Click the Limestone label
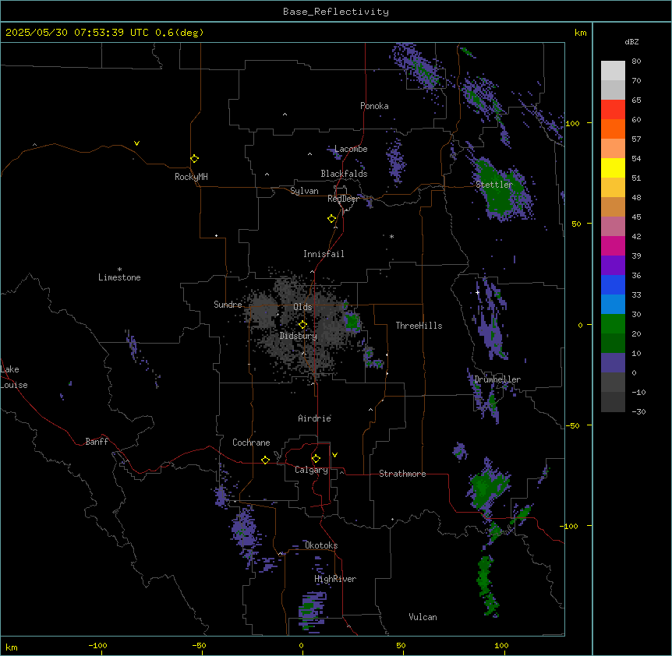This screenshot has width=672, height=656. click(119, 277)
